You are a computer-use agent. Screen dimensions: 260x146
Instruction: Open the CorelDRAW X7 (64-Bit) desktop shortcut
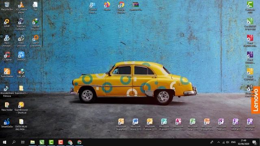250,24
